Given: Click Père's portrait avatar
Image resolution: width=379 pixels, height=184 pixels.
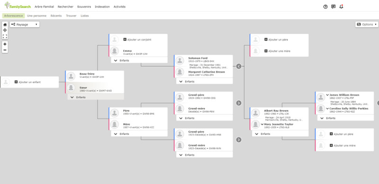Looking at the screenshot, I should click(x=114, y=113).
